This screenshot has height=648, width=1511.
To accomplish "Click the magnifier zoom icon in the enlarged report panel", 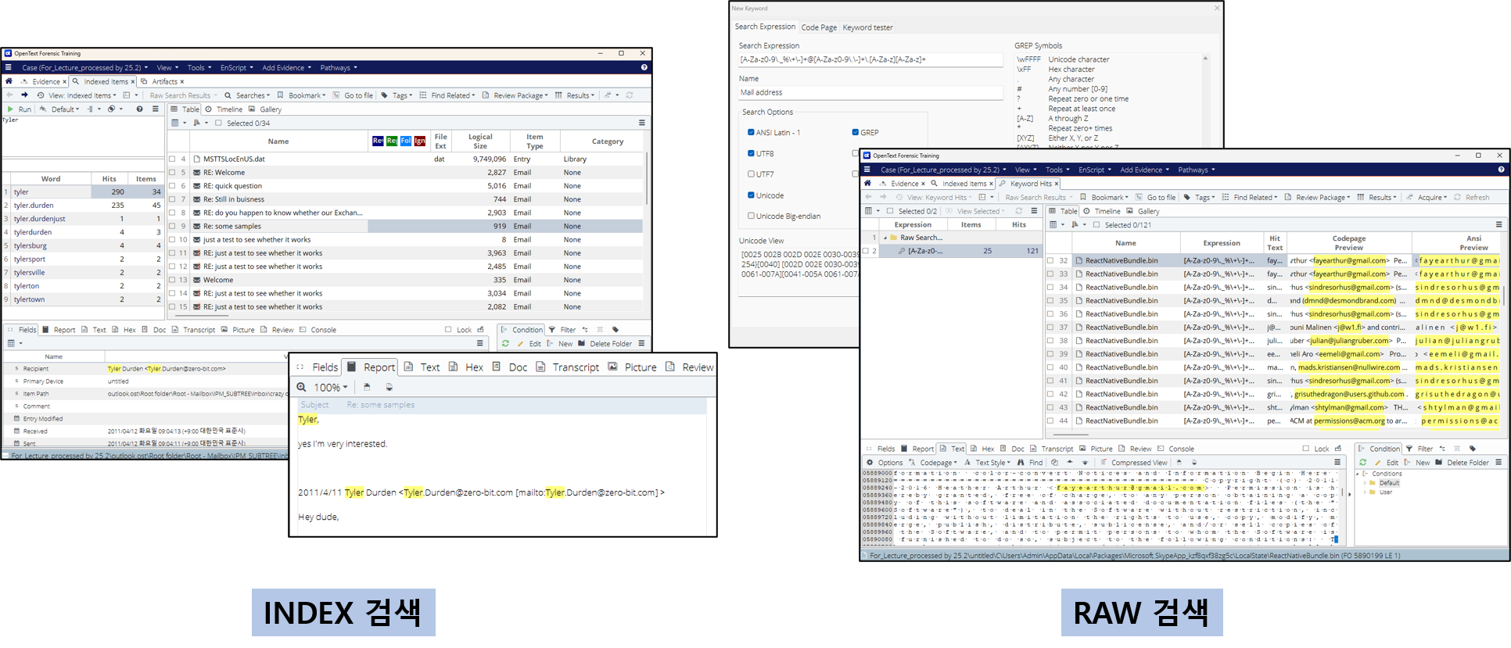I will pos(301,387).
